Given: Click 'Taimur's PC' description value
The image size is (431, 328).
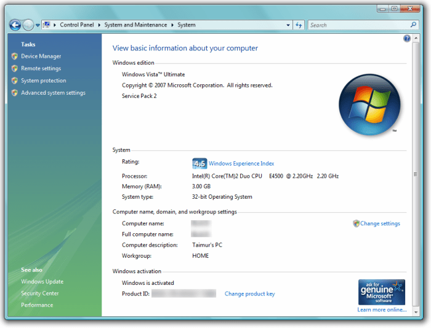Looking at the screenshot, I should [207, 245].
